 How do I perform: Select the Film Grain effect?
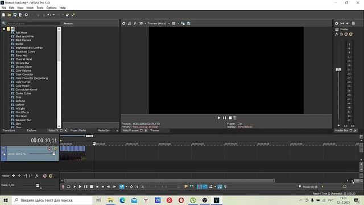point(21,116)
